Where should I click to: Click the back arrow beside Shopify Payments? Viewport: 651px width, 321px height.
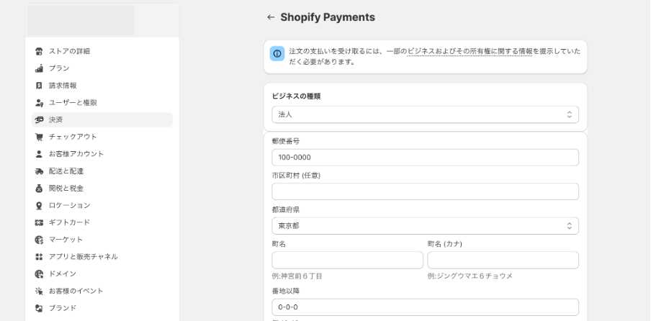click(271, 17)
